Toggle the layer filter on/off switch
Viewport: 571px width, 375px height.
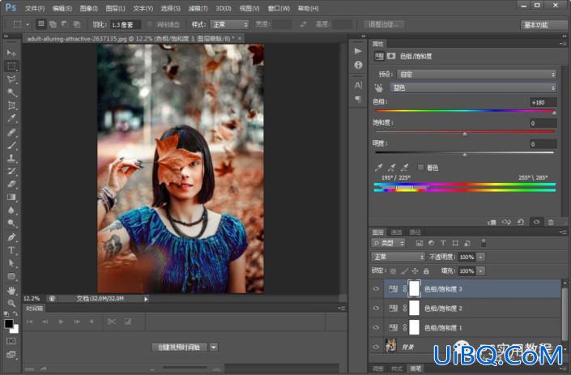(x=484, y=242)
